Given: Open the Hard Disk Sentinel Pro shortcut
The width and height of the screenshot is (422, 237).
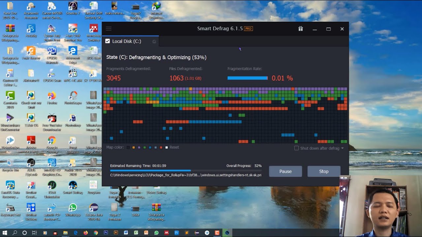Looking at the screenshot, I should 73,33.
